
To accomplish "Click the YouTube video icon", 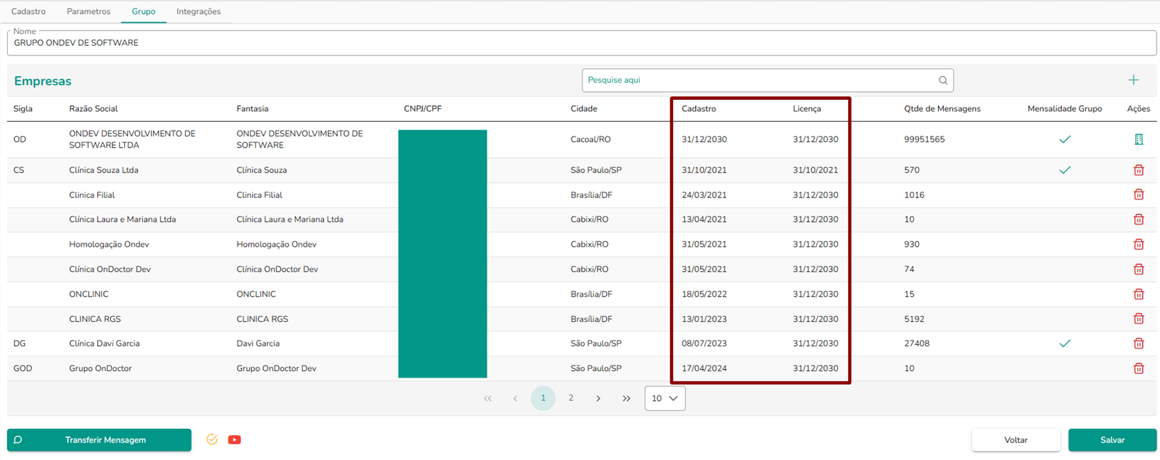I will coord(234,440).
